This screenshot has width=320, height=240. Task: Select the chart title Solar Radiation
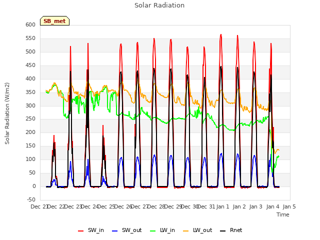click(159, 5)
